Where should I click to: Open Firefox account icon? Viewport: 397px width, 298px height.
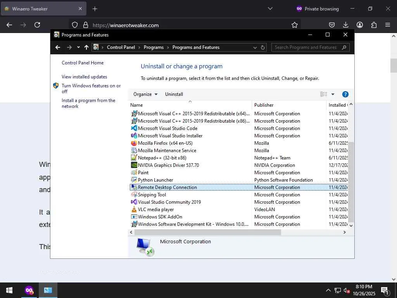click(360, 25)
